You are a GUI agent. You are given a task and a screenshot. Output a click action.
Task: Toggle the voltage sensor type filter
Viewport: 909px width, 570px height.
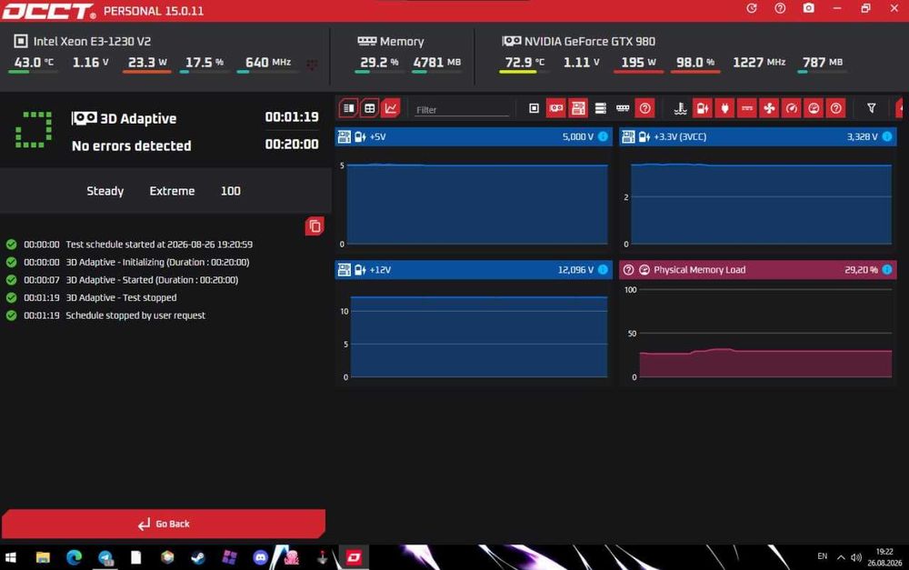coord(702,108)
